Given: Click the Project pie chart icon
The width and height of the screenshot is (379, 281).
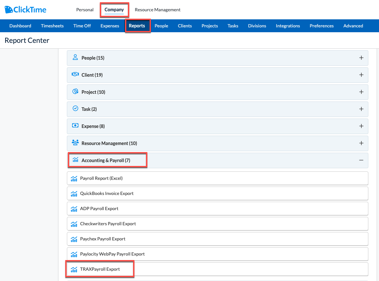Looking at the screenshot, I should (x=75, y=92).
